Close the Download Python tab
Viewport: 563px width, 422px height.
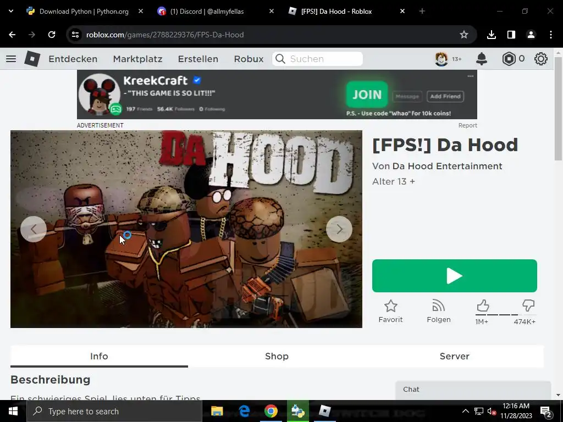tap(141, 11)
